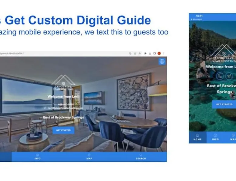Open the orange profile avatar in browser

159,53
